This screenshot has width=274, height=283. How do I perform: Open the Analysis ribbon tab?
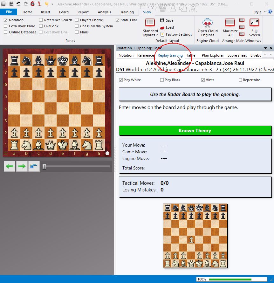104,12
